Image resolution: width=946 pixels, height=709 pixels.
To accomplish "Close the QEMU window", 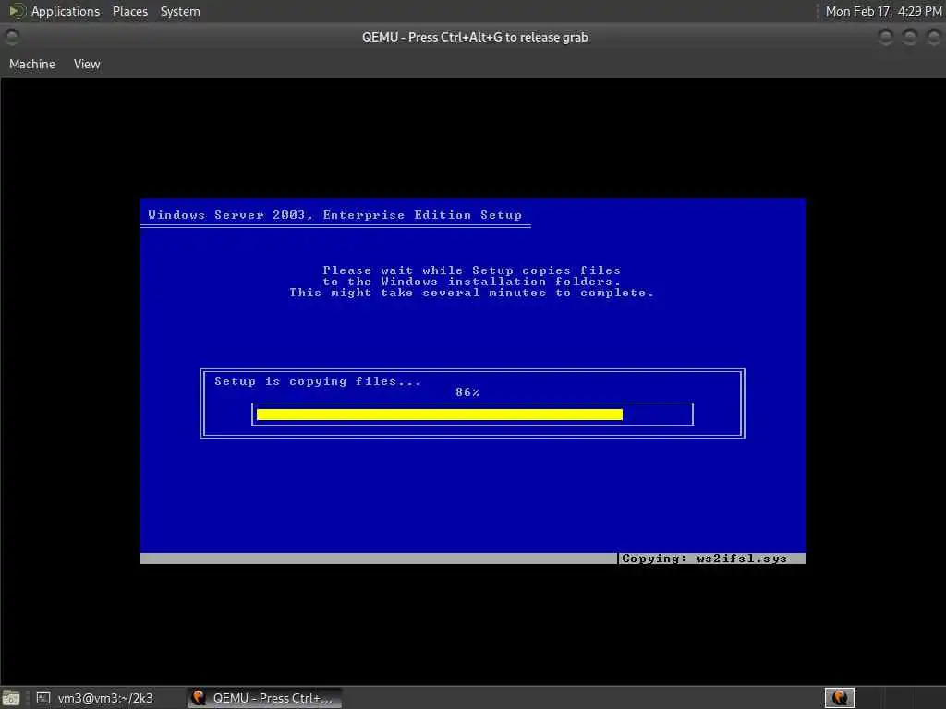I will pyautogui.click(x=933, y=37).
